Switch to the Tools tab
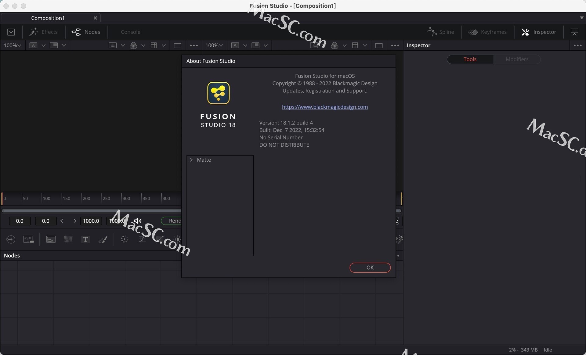The height and width of the screenshot is (355, 586). pos(470,59)
